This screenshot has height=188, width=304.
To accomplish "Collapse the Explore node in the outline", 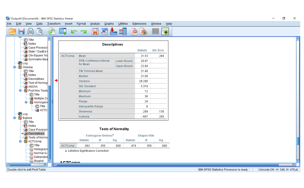I will pyautogui.click(x=14, y=118).
